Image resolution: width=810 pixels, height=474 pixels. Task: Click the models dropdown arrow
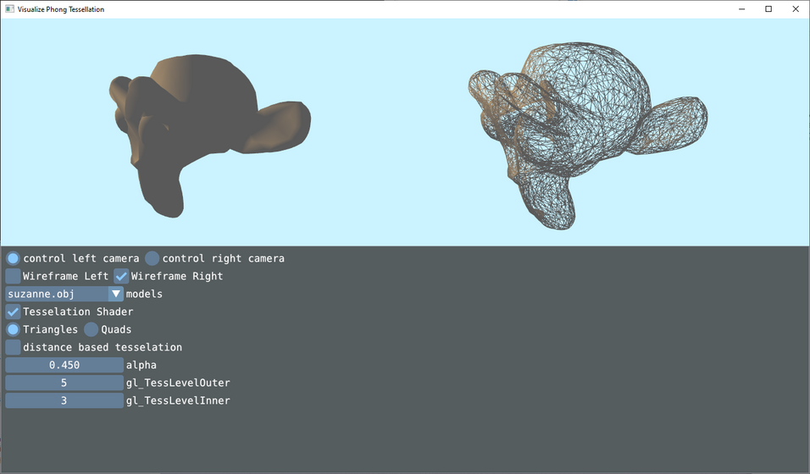coord(116,294)
